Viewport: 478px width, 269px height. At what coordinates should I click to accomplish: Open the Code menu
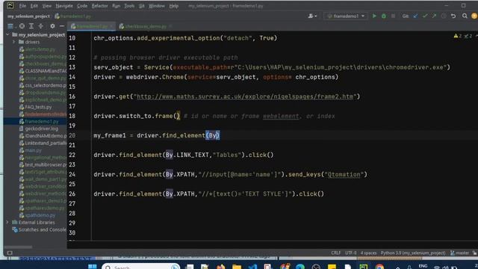click(82, 6)
